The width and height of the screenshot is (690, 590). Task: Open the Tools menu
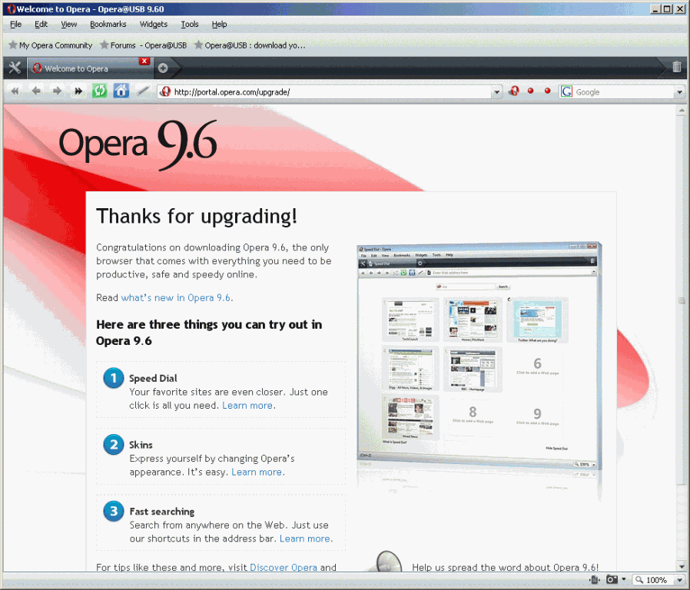click(x=190, y=24)
